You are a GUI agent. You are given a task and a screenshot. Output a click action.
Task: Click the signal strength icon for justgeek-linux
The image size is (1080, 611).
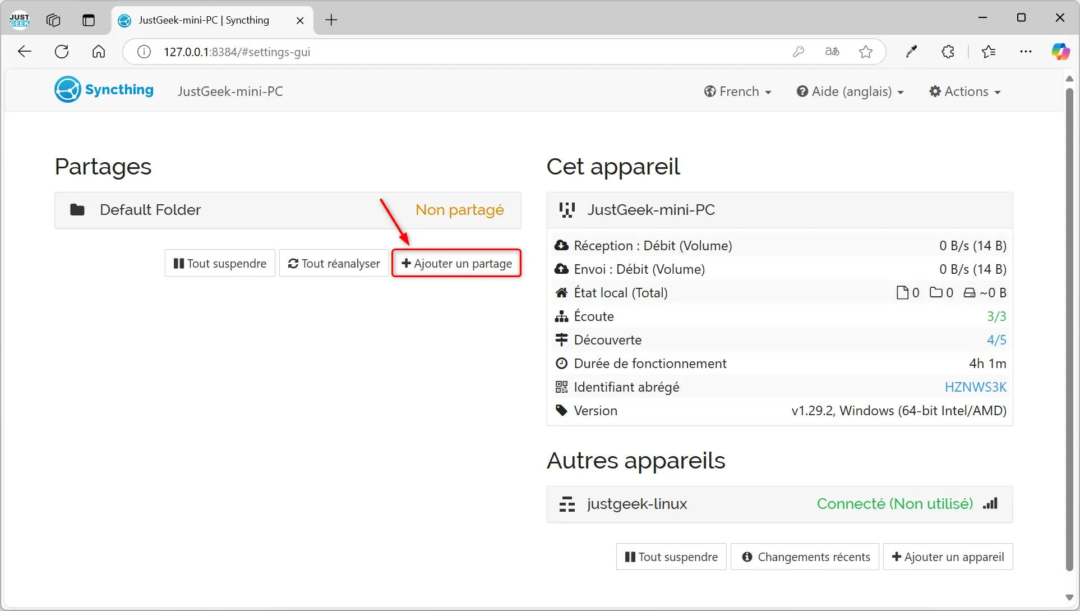(990, 503)
